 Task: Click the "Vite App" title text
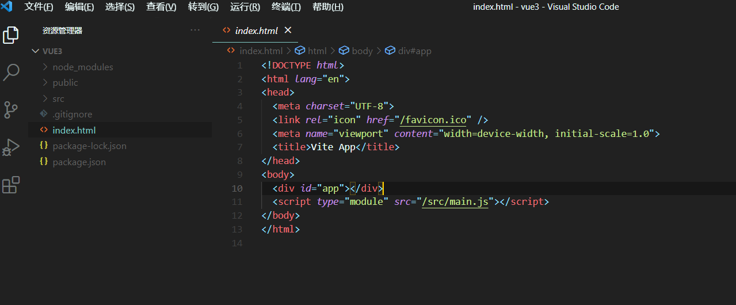click(x=333, y=147)
